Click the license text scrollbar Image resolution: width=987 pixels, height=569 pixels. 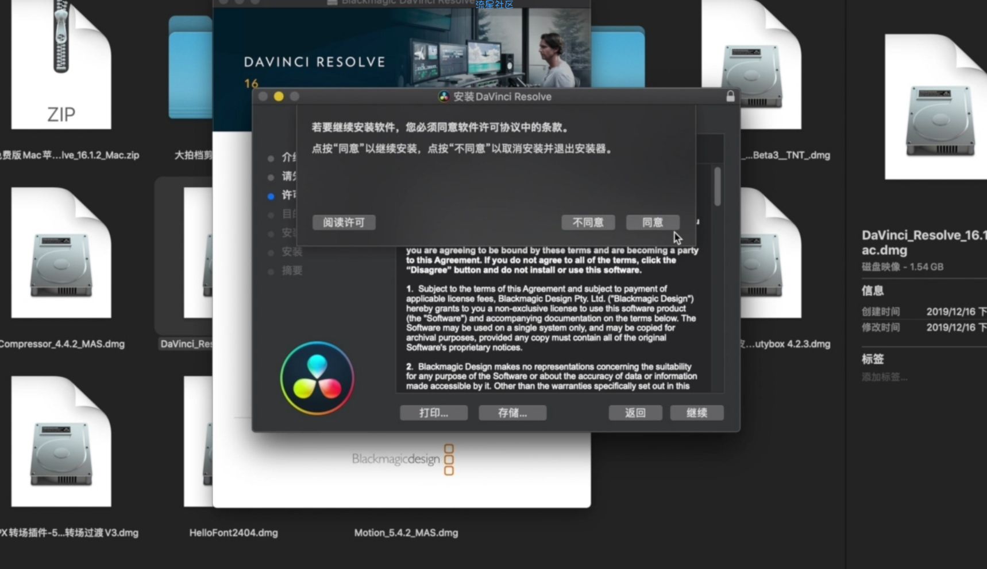tap(717, 186)
